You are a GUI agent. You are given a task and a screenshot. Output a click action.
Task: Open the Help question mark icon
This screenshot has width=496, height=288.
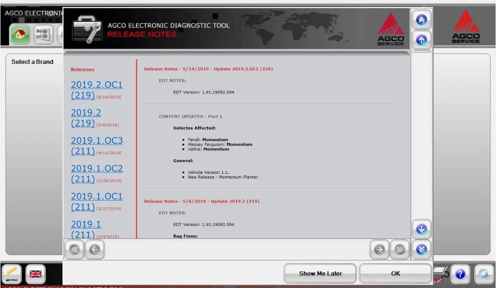point(460,274)
